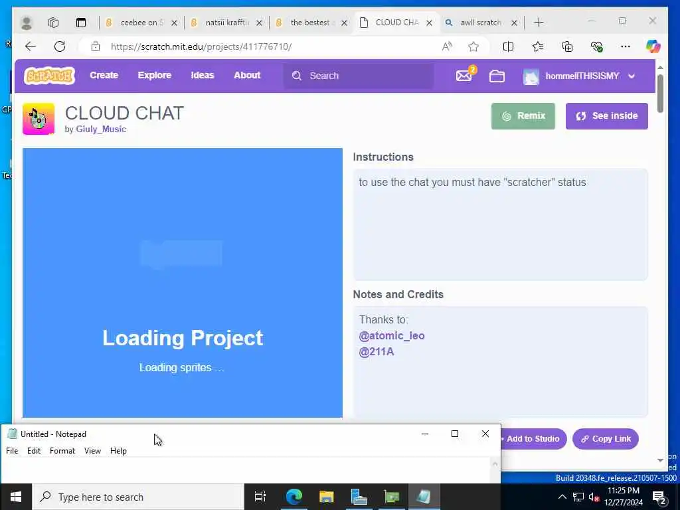Open Microsoft Edge from the taskbar
Viewport: 680px width, 510px height.
tap(294, 497)
